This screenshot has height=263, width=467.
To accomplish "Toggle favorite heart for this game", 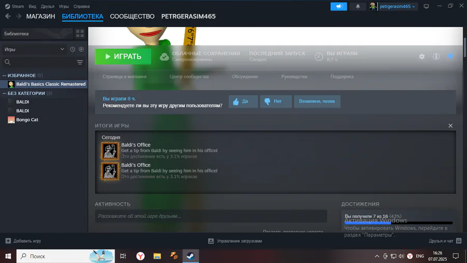I will (x=450, y=56).
